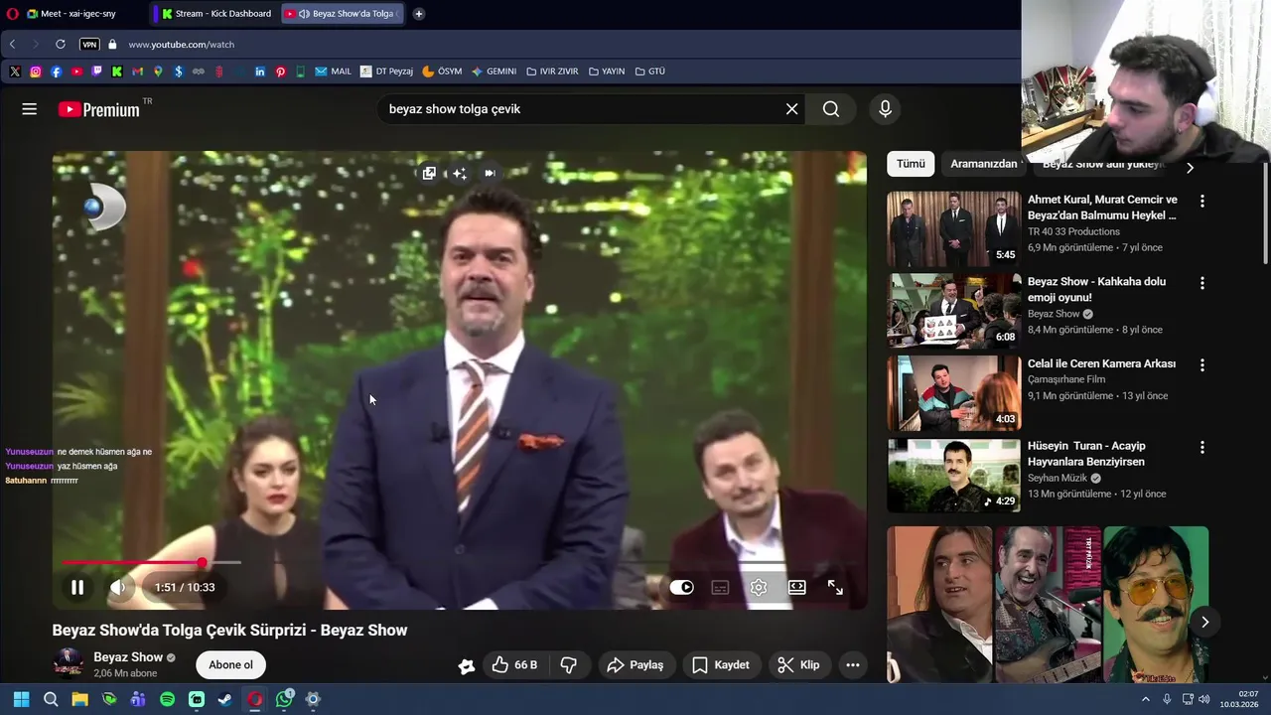Open options for 'Celal ile Ceren Kamera Arkası'
The image size is (1271, 715).
pyautogui.click(x=1201, y=364)
